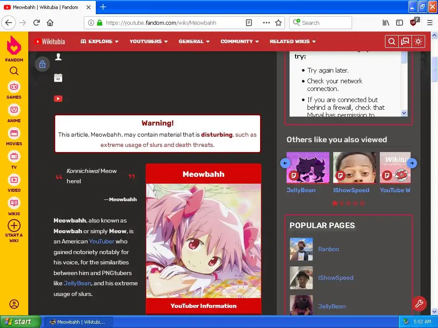Follow the JellyBean link in article text
Viewport: 438px width, 328px height.
click(x=77, y=283)
